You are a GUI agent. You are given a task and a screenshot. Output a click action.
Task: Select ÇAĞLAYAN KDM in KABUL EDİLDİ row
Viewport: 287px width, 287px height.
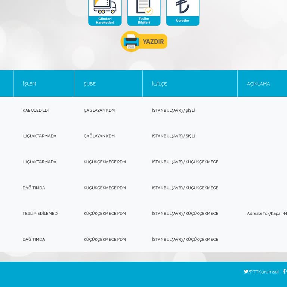pos(99,110)
